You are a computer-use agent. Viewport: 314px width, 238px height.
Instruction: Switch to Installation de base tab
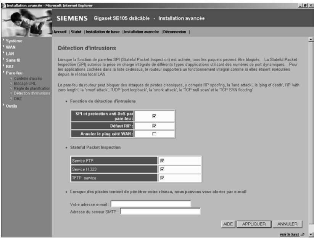tap(103, 32)
